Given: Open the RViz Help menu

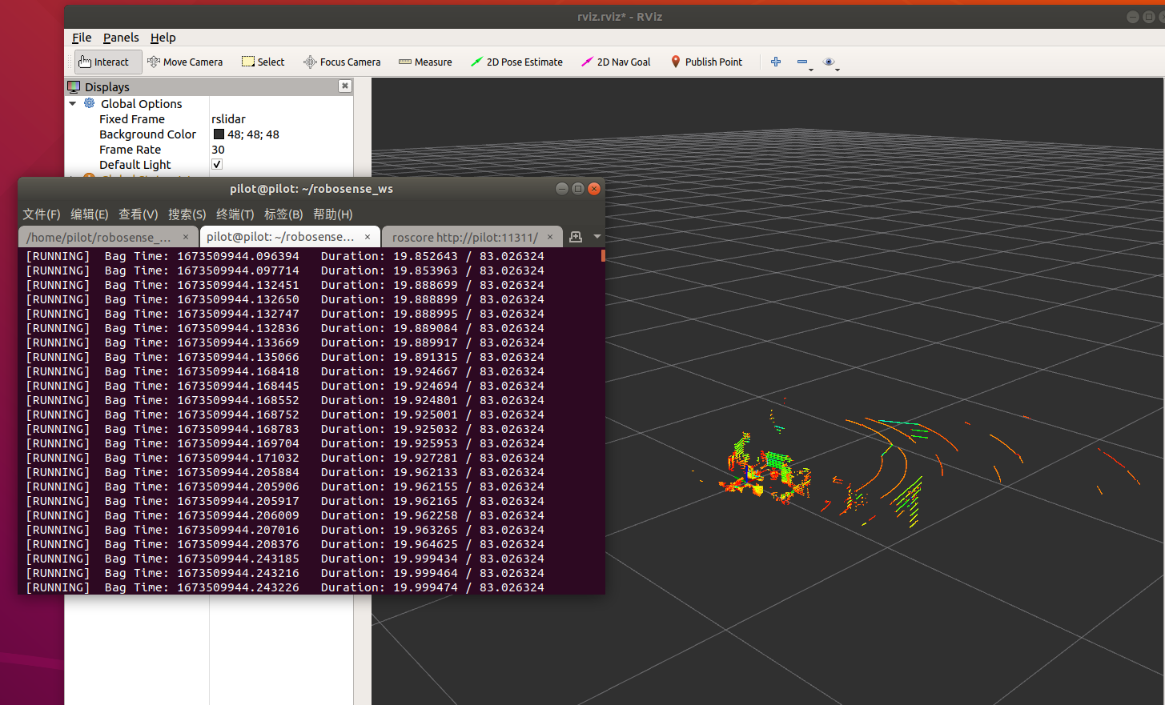Looking at the screenshot, I should (163, 38).
